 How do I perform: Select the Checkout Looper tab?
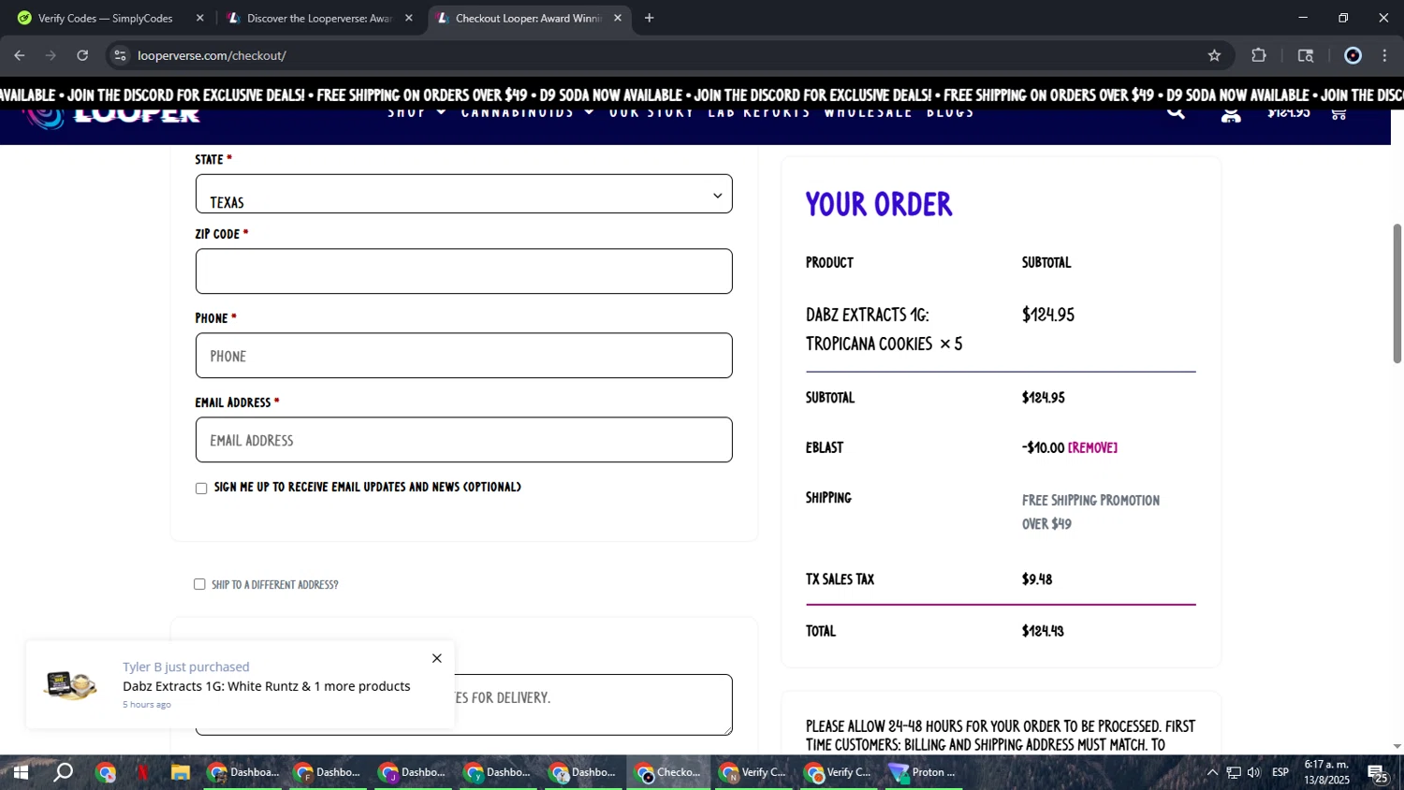pyautogui.click(x=529, y=18)
